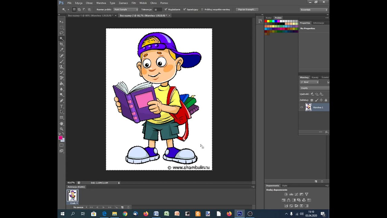The image size is (387, 218).
Task: Change the screen mode
Action: [x=61, y=151]
